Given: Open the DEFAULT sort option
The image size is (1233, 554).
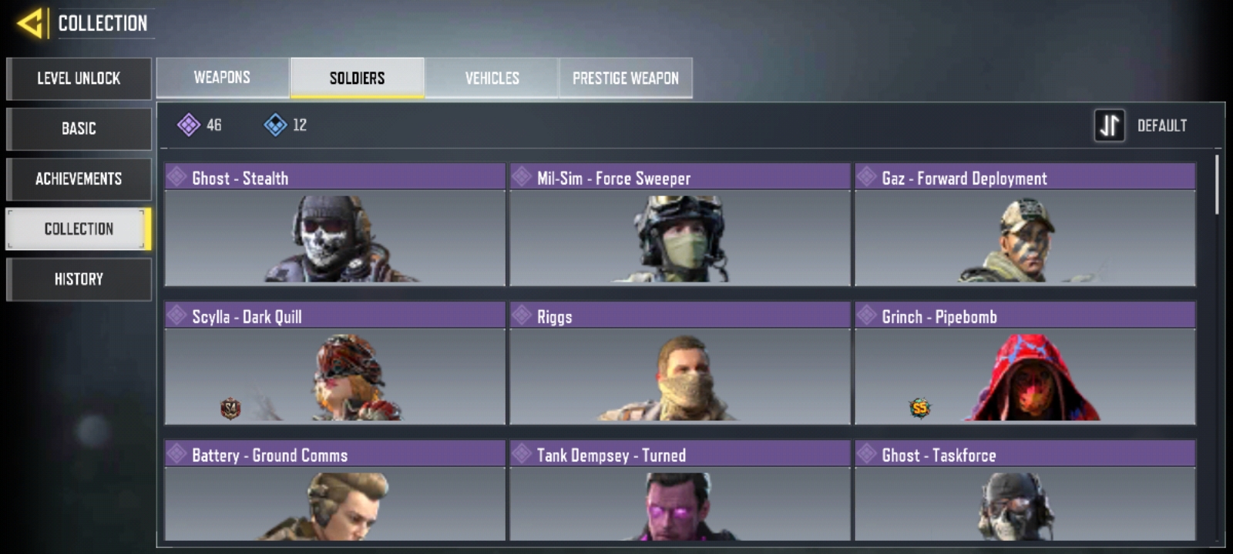Looking at the screenshot, I should [1162, 125].
